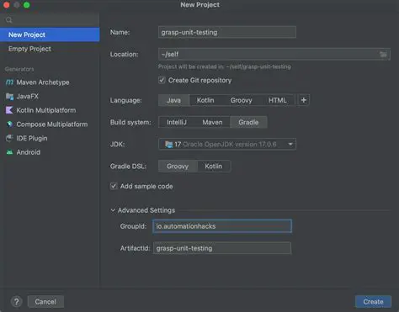Screen dimensions: 399x312
Task: Click 'Project will be created in' hint text
Action: 225,66
